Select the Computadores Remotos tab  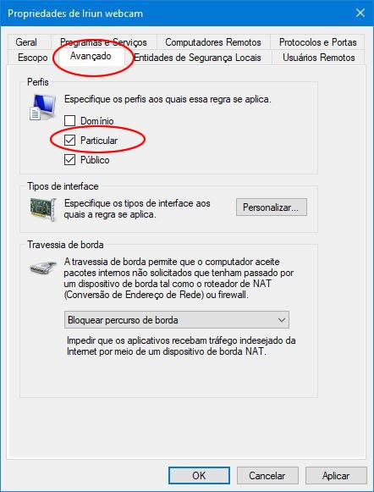click(213, 42)
